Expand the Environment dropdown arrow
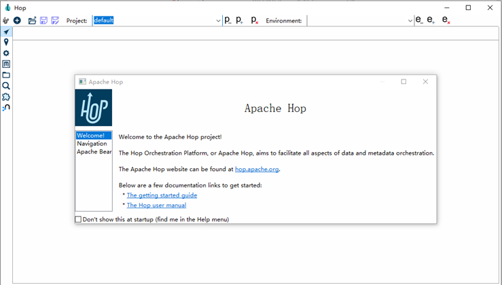Viewport: 502px width, 285px height. coord(410,21)
